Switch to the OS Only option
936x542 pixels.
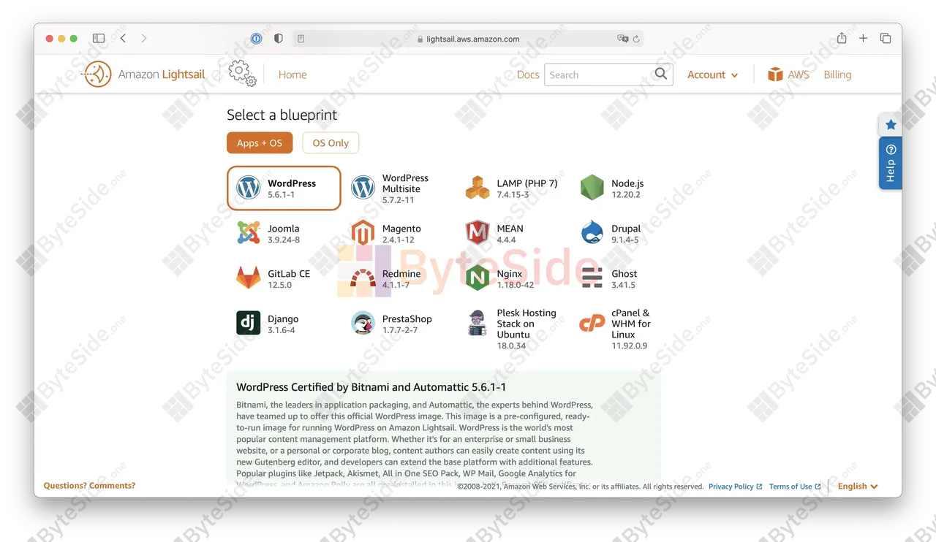[331, 143]
